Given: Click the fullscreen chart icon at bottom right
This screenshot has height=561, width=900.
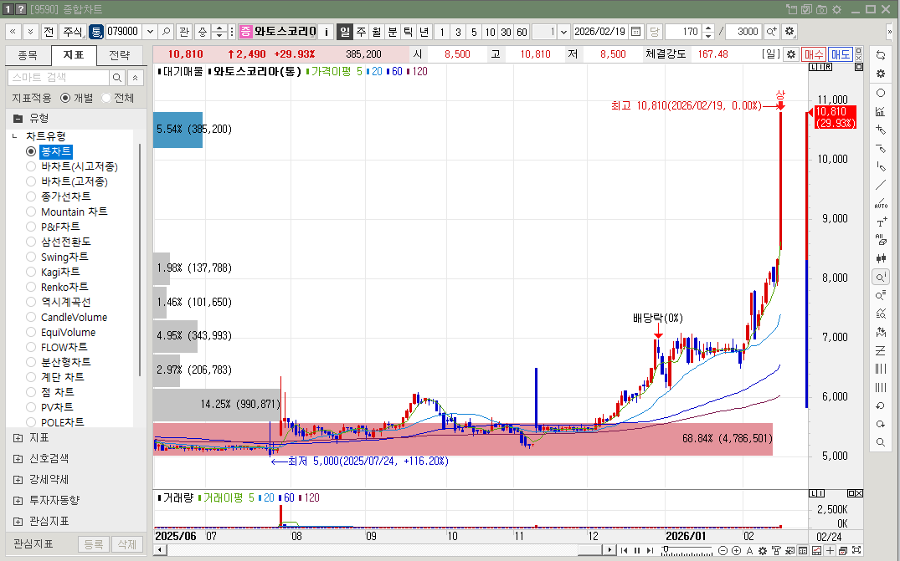Looking at the screenshot, I should click(x=856, y=551).
